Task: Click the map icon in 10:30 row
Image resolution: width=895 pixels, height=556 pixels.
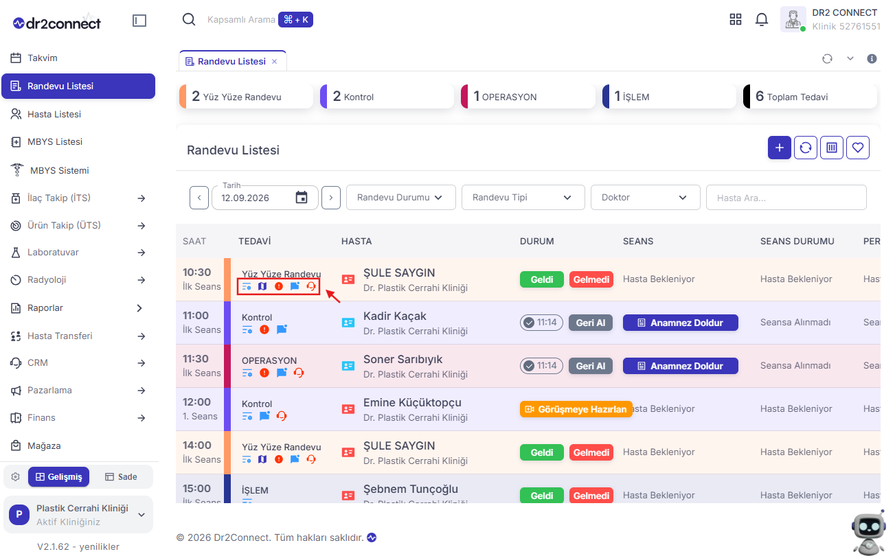Action: [x=262, y=286]
